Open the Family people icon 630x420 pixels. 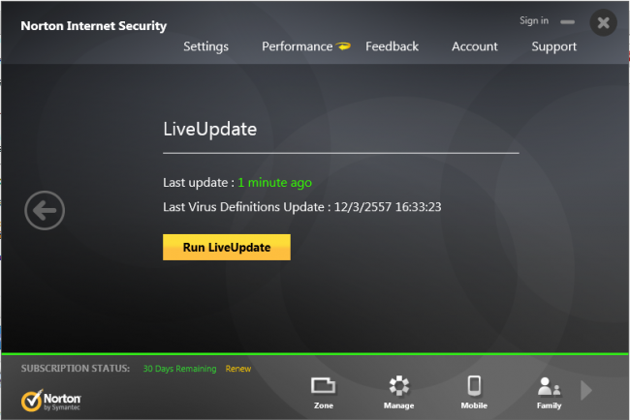click(x=549, y=393)
